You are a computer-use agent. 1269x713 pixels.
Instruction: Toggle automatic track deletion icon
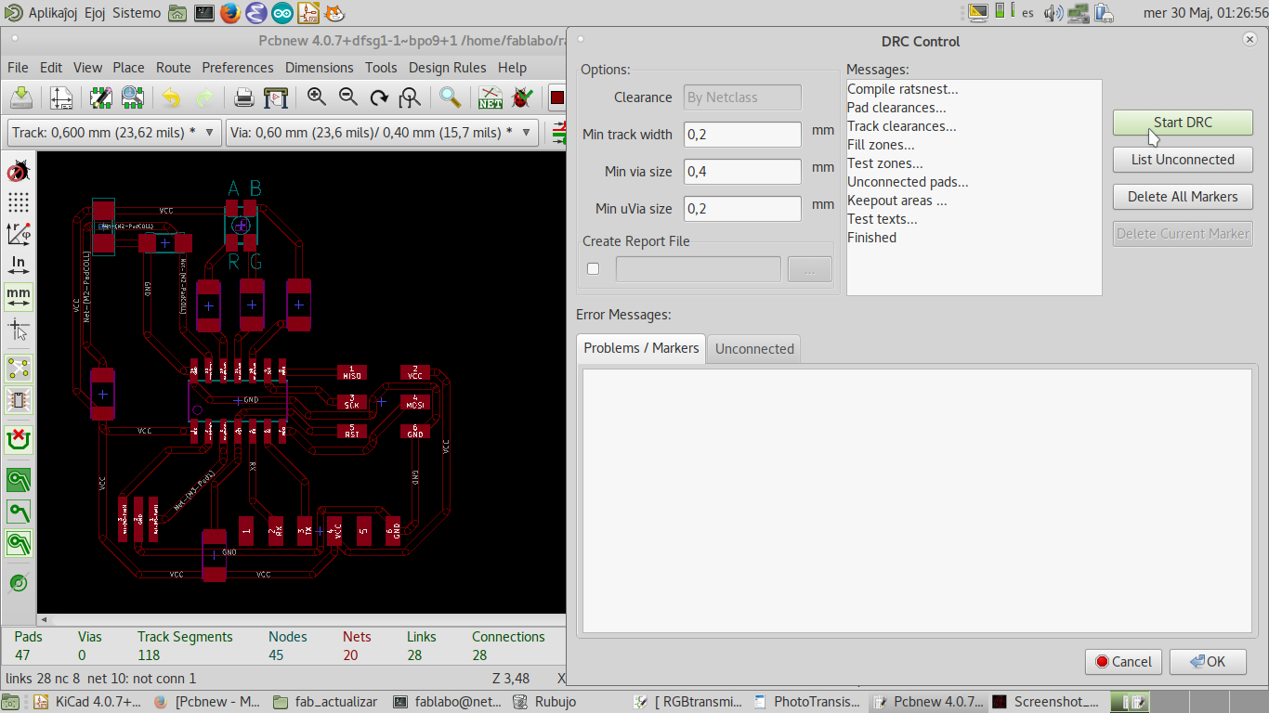19,440
